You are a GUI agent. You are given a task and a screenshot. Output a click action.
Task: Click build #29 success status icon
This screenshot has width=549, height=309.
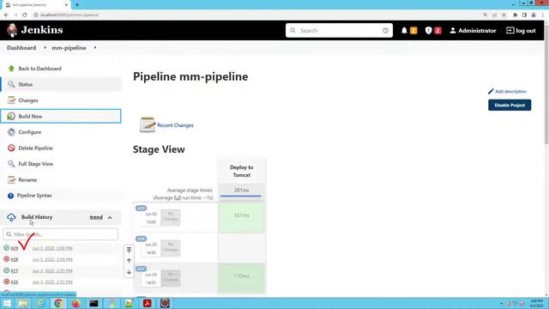click(6, 248)
